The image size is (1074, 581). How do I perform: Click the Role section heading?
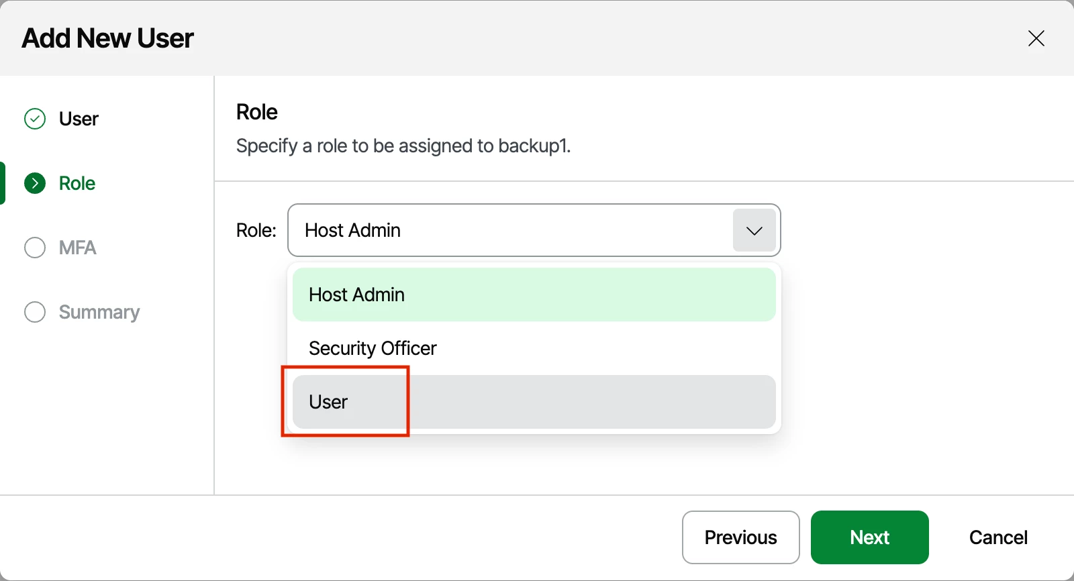pos(257,112)
